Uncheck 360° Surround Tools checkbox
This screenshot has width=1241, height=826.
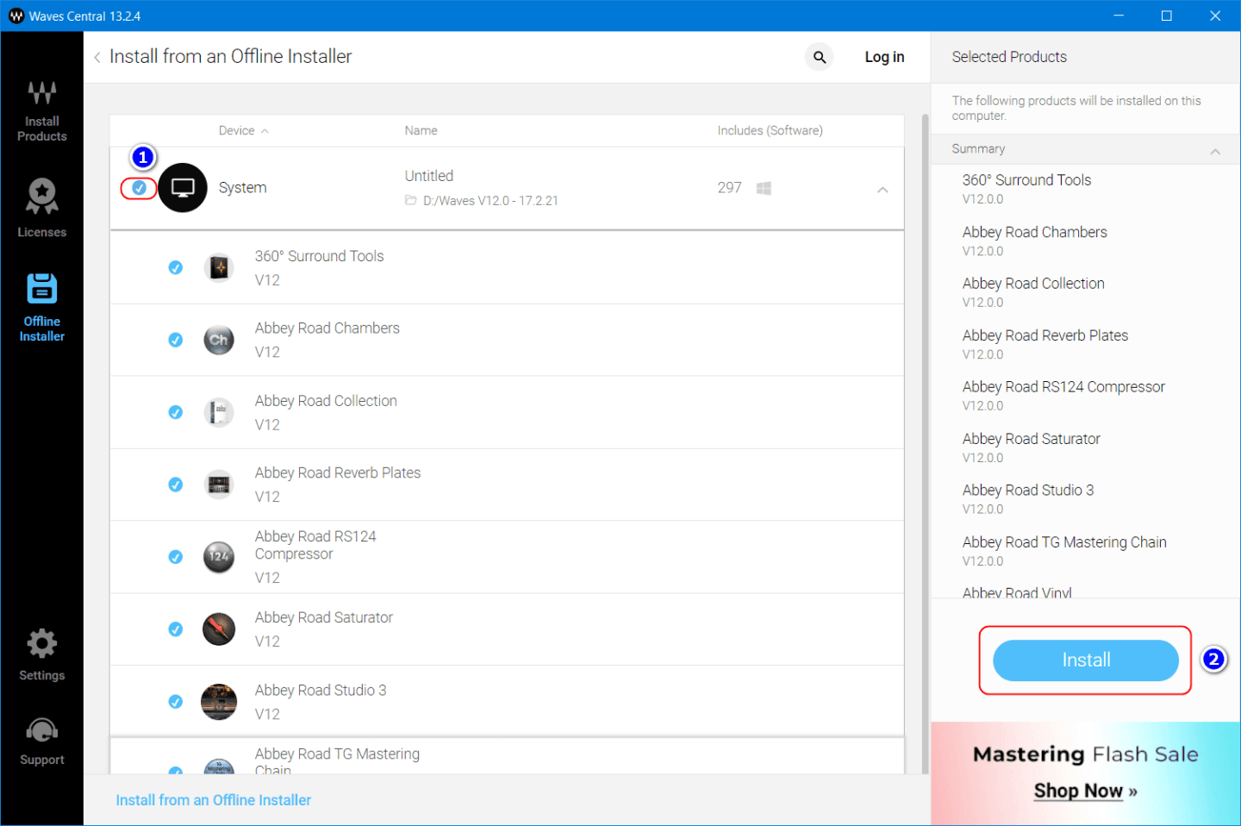[176, 267]
